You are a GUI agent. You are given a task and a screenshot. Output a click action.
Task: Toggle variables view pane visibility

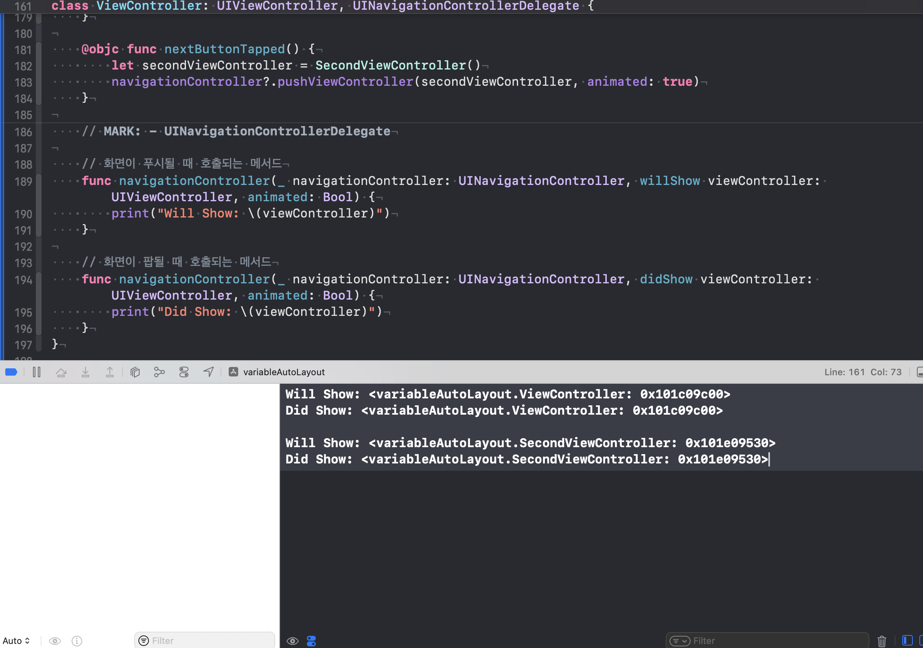point(907,641)
